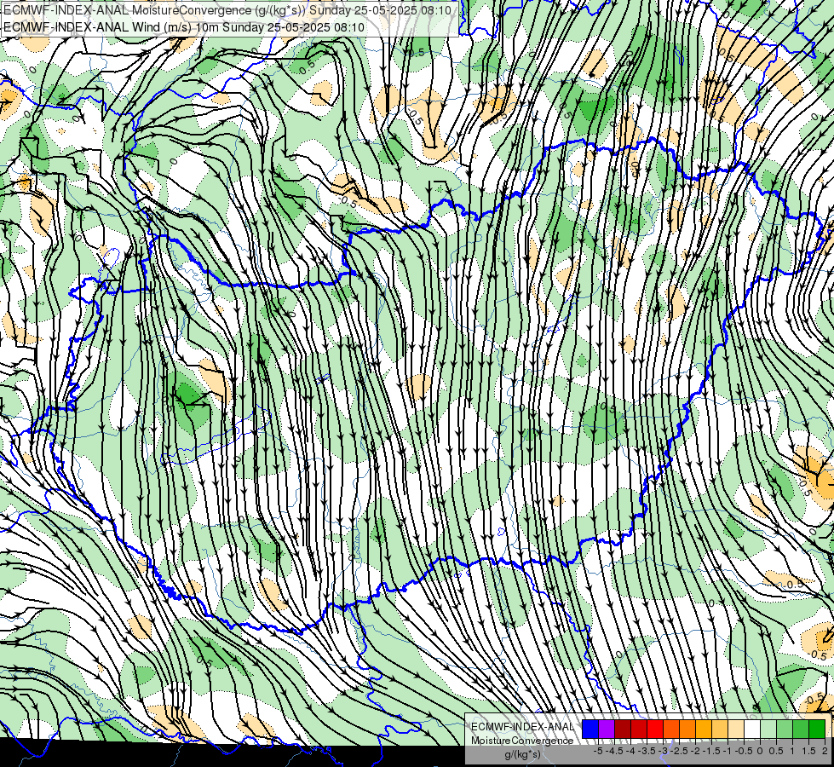Click the '-2' legend scale label

[695, 751]
